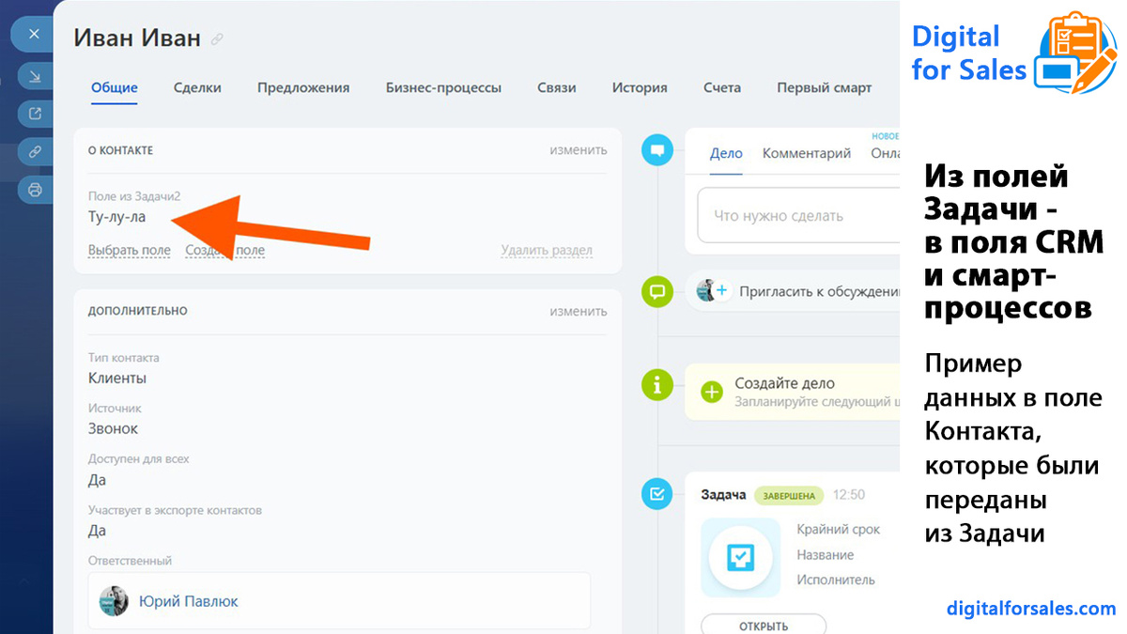The height and width of the screenshot is (634, 1127).
Task: Click the Исполнитель task label
Action: (836, 580)
